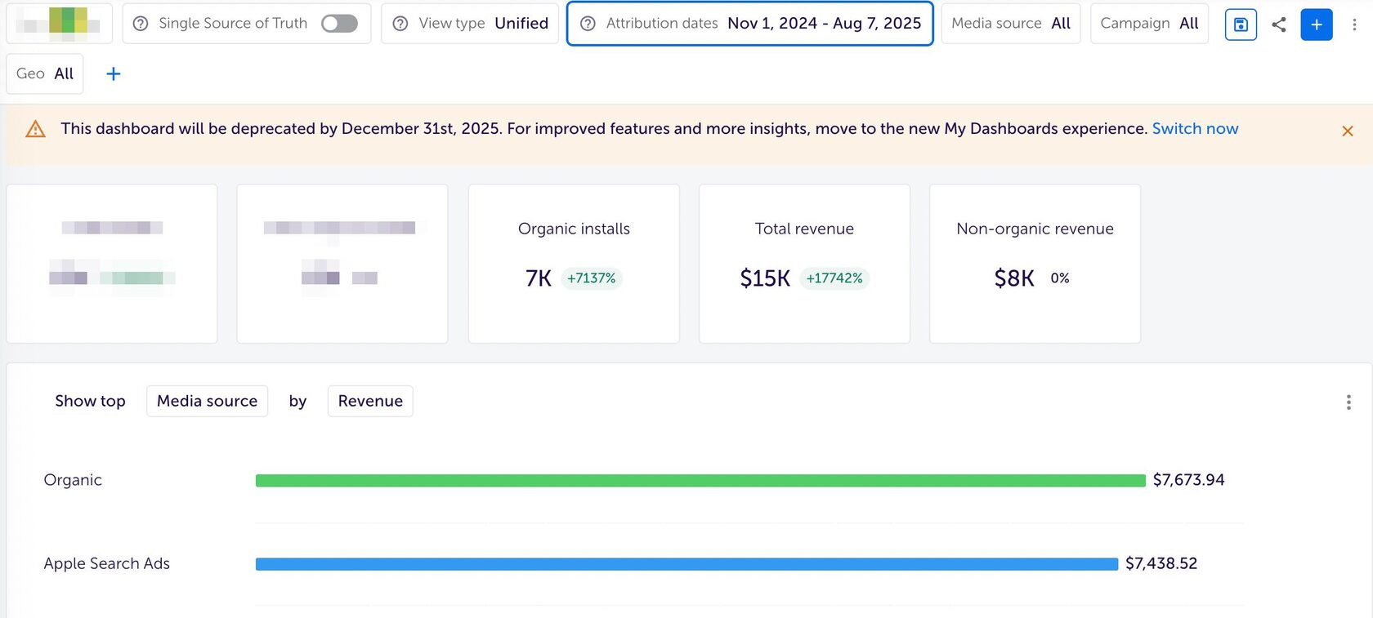The height and width of the screenshot is (618, 1373).
Task: Change the by Revenue metric selector
Action: 370,401
